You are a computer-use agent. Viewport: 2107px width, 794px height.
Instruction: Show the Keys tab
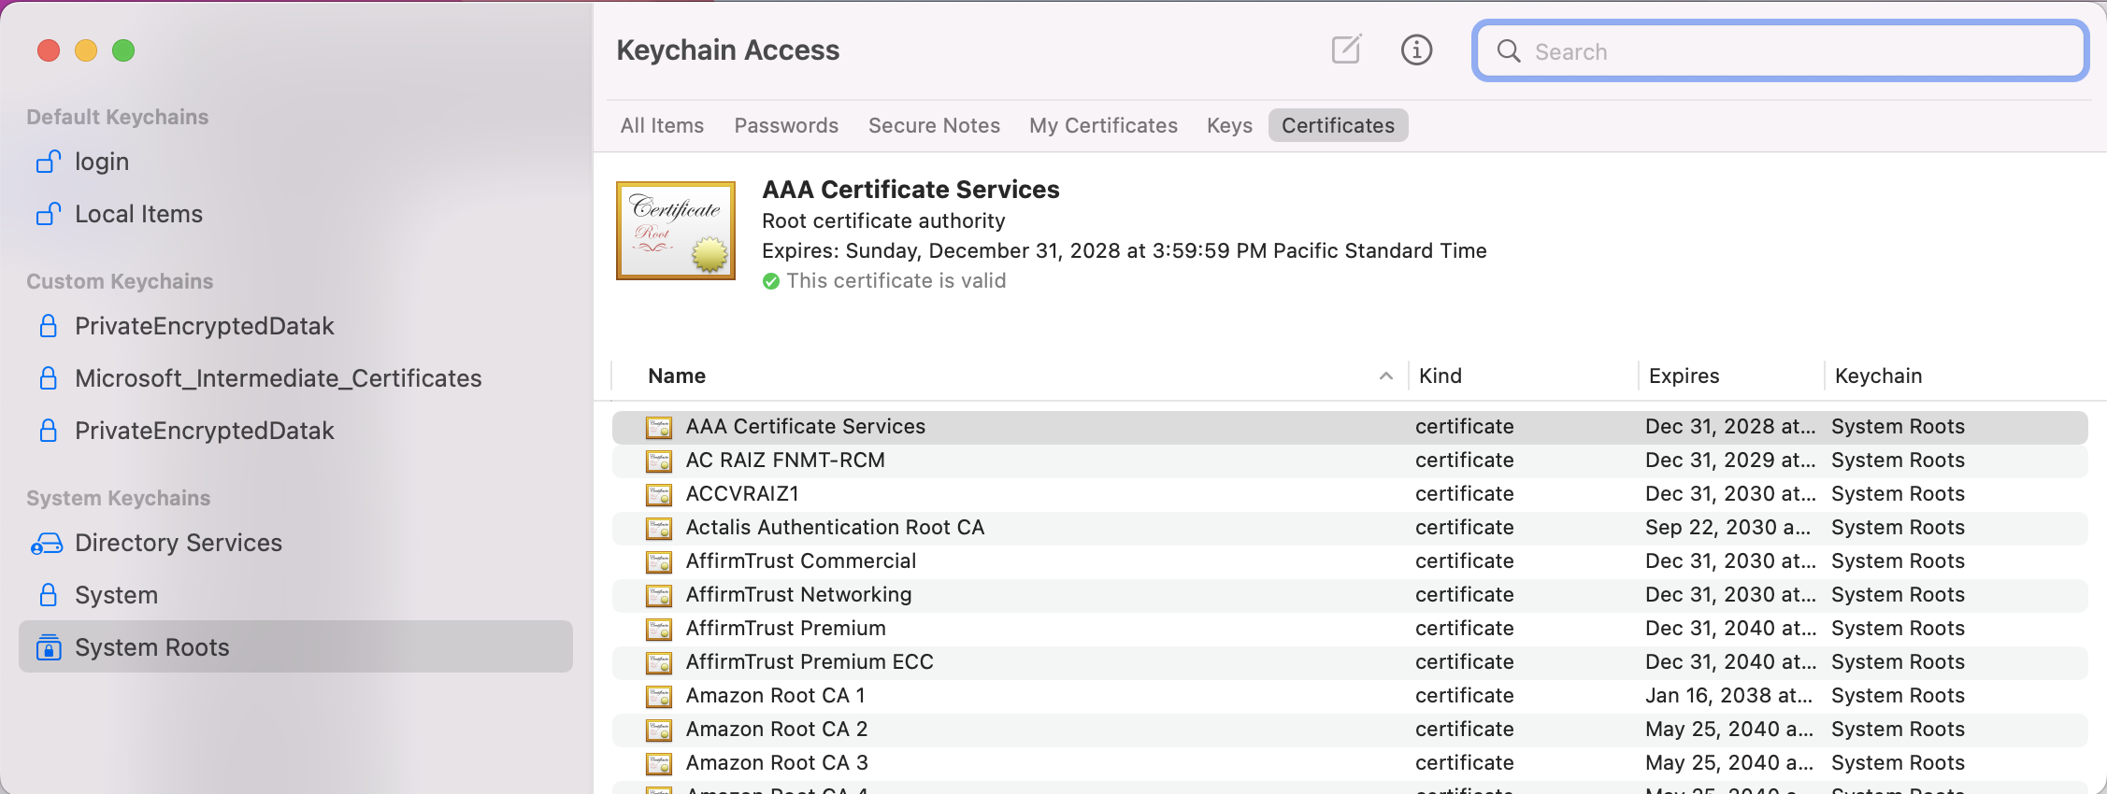click(1229, 125)
